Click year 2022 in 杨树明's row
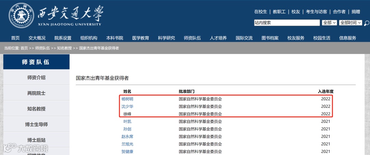 click(326, 99)
